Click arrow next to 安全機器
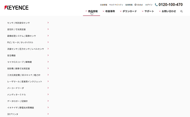The height and width of the screenshot is (117, 190). tap(48, 55)
